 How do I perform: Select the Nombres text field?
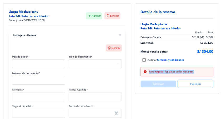pos(38,97)
